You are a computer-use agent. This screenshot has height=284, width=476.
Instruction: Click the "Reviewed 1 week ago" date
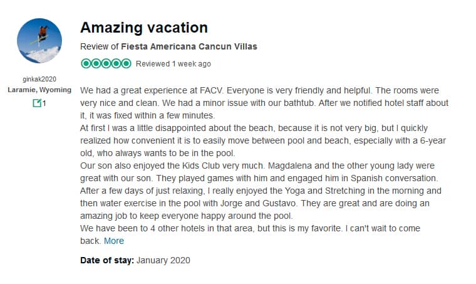(173, 64)
